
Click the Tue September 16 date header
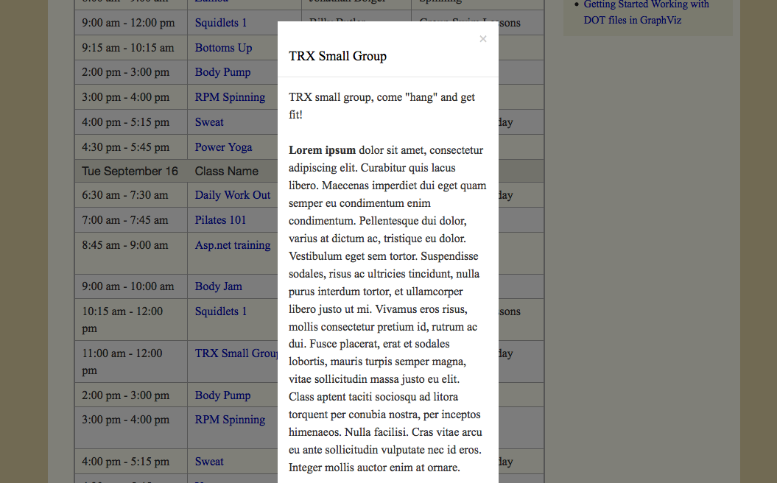pyautogui.click(x=130, y=171)
